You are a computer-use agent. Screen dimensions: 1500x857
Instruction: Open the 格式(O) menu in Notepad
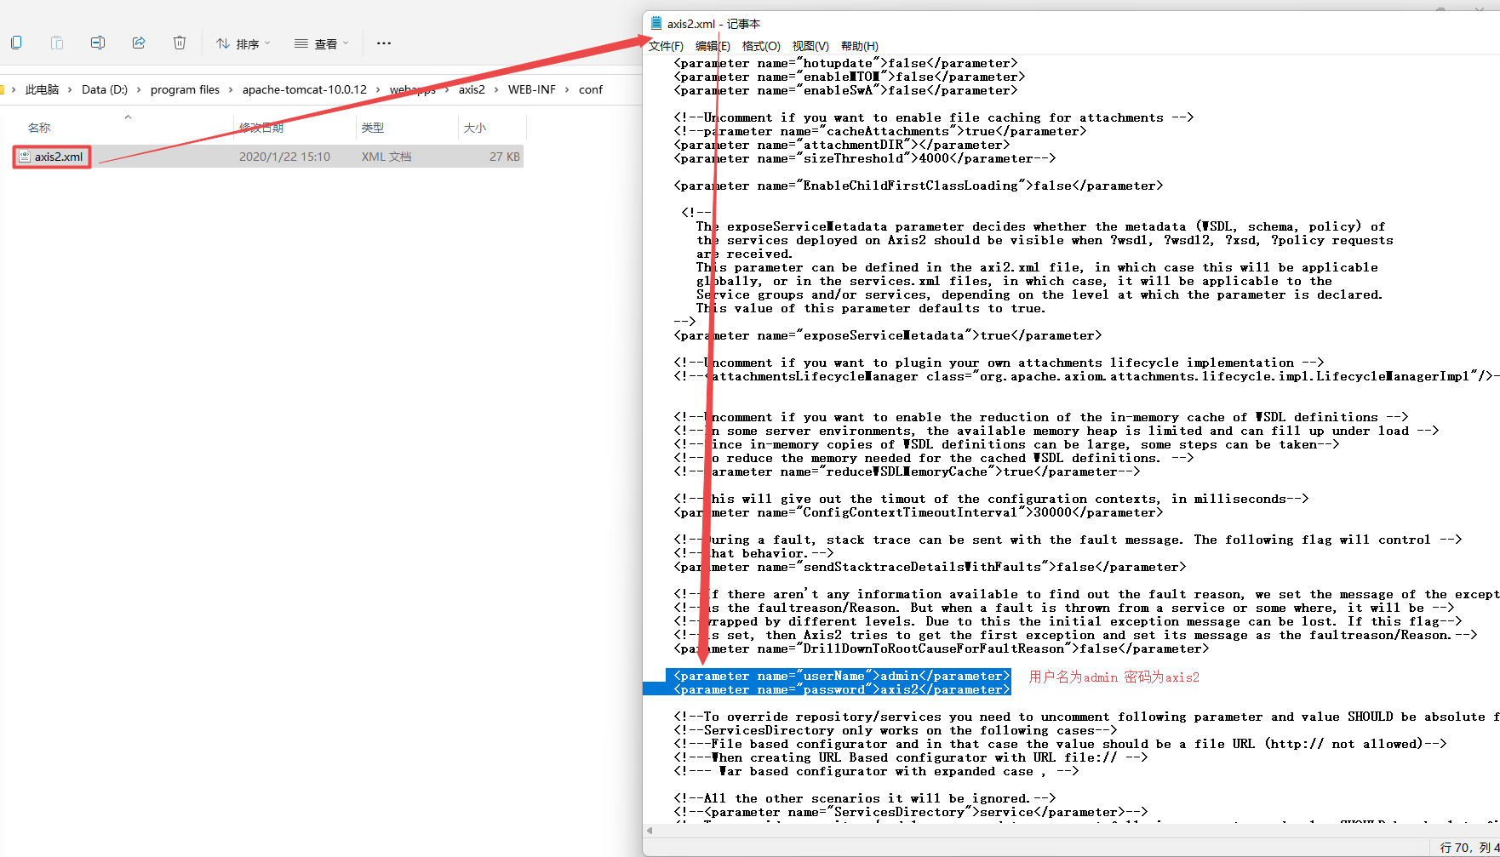click(x=761, y=46)
